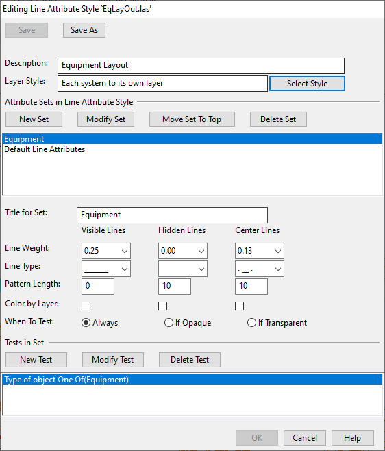This screenshot has width=385, height=451.
Task: Toggle Color by Layer for Visible Lines
Action: 86,306
